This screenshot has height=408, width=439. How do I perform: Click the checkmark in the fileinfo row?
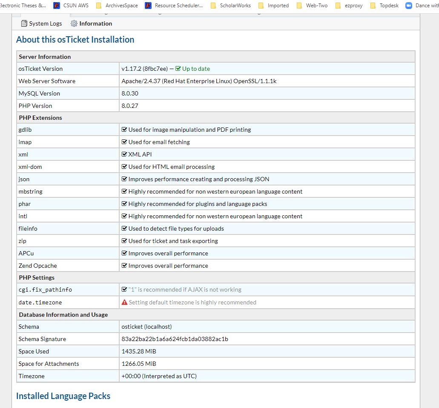124,229
